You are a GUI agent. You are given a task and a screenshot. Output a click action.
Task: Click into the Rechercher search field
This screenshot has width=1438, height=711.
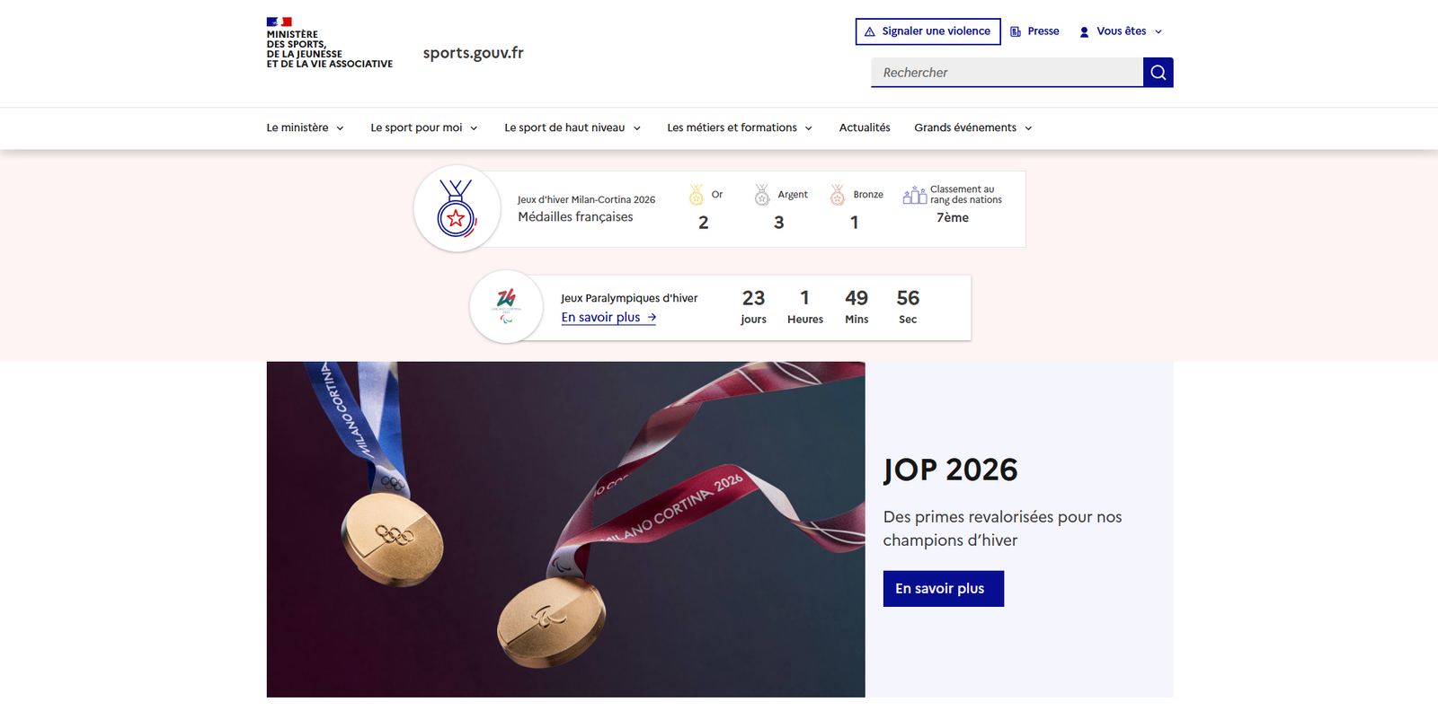1007,73
